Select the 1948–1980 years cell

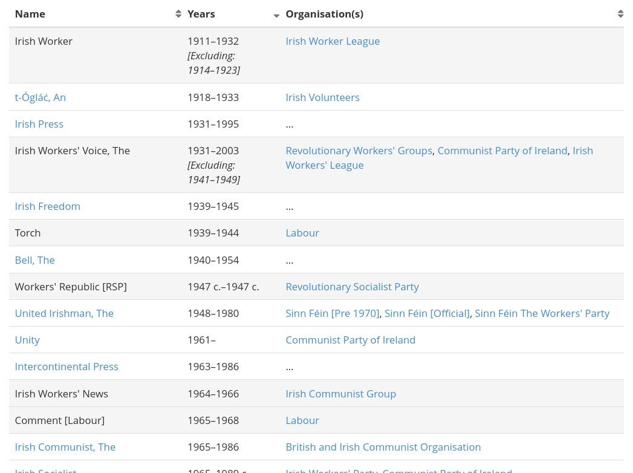231,313
